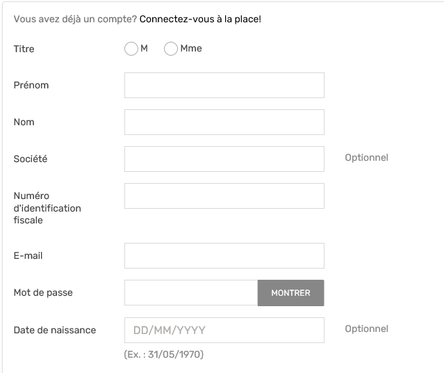This screenshot has width=444, height=373.
Task: Click into the Nom input box
Action: (x=224, y=122)
